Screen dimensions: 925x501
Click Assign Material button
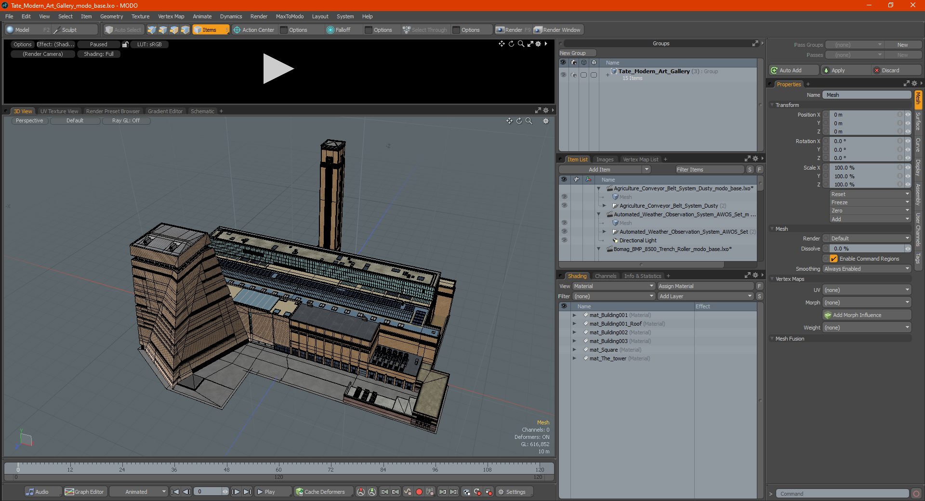pos(705,286)
